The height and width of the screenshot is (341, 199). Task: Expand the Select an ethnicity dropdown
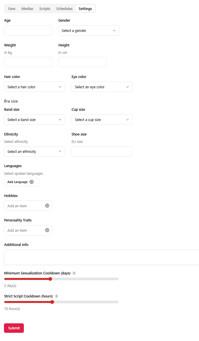(35, 152)
